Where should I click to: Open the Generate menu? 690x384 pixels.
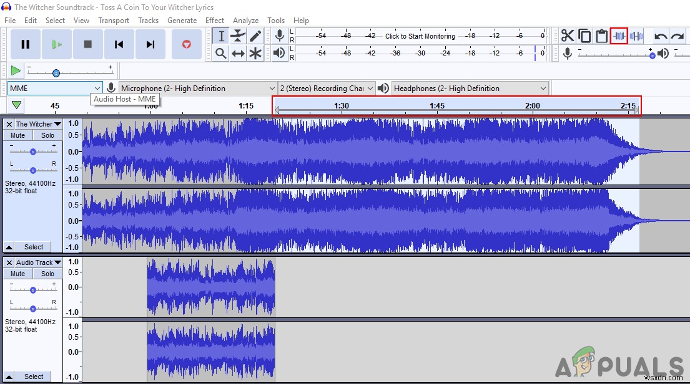tap(182, 20)
